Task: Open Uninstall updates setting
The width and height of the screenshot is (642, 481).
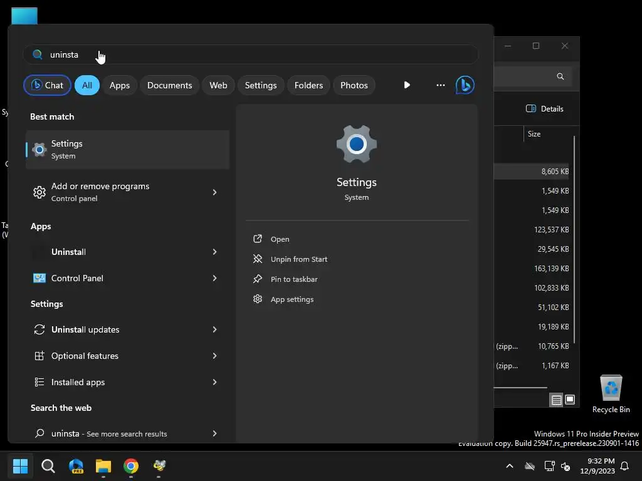Action: pos(127,329)
